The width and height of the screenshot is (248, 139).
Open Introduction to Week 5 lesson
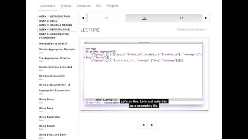coord(53,44)
